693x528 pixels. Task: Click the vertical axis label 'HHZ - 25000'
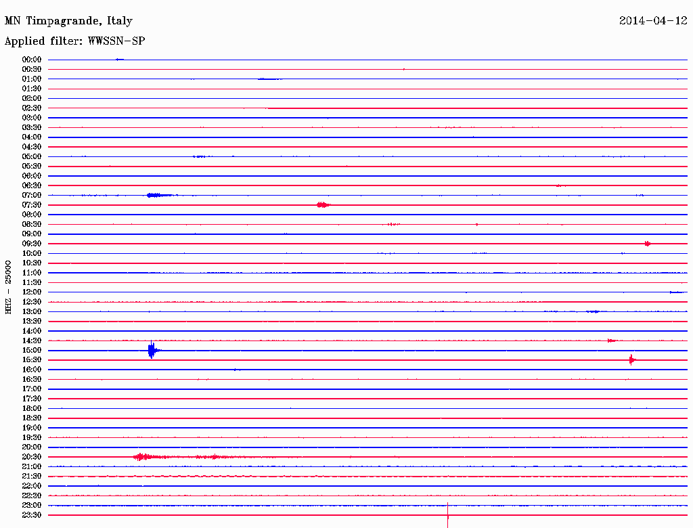(8, 288)
